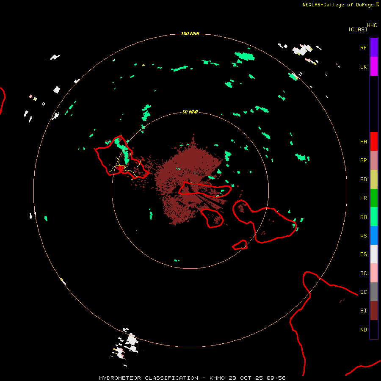Click the 50 NMI range ring label
This screenshot has height=381, width=381.
(190, 112)
